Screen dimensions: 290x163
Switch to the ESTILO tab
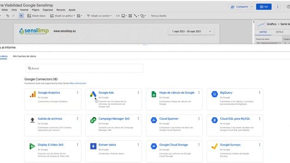280,32
